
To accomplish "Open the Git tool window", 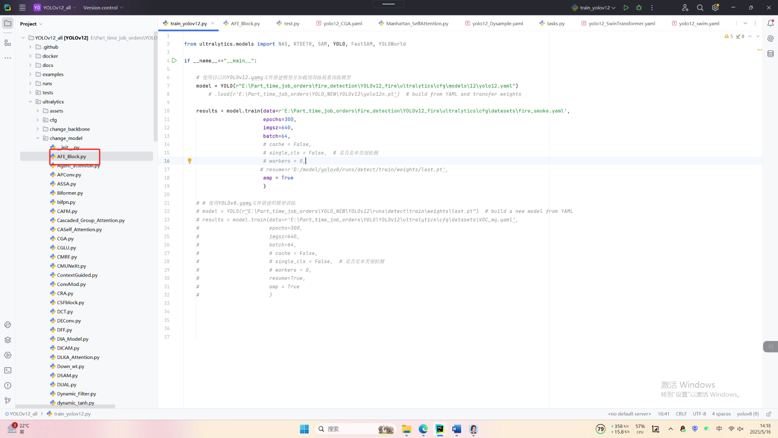I will pos(8,401).
